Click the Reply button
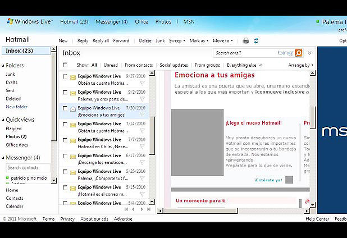 click(x=83, y=41)
